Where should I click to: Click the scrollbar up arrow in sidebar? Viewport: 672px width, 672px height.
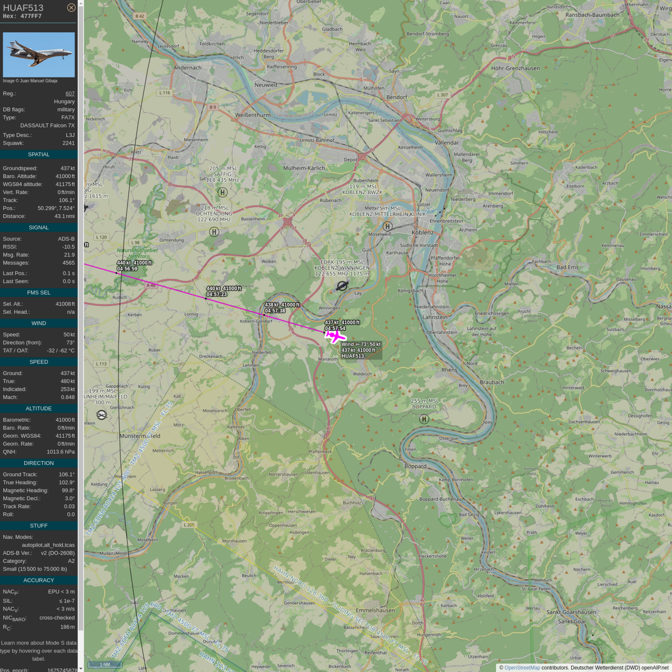point(81,3)
